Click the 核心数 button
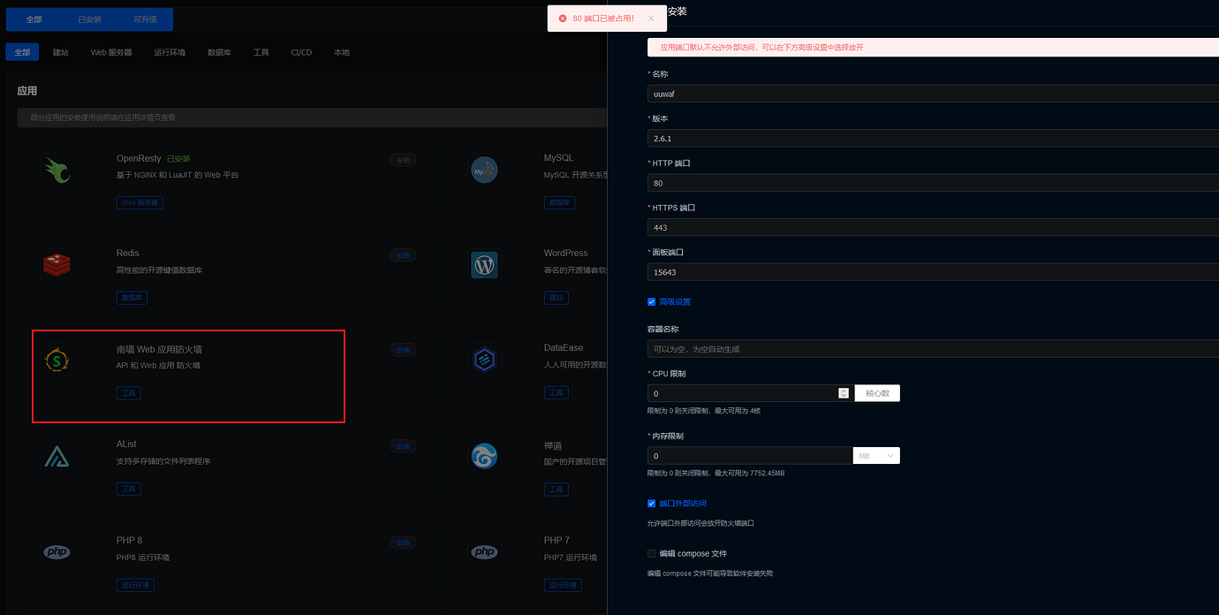Screen dimensions: 1219x615 click(877, 392)
